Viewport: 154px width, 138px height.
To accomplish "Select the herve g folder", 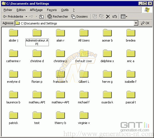I will click(x=107, y=77).
